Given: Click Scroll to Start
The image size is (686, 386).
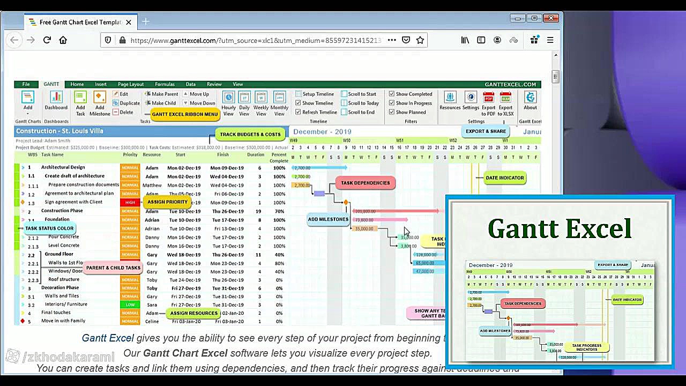Looking at the screenshot, I should click(359, 94).
